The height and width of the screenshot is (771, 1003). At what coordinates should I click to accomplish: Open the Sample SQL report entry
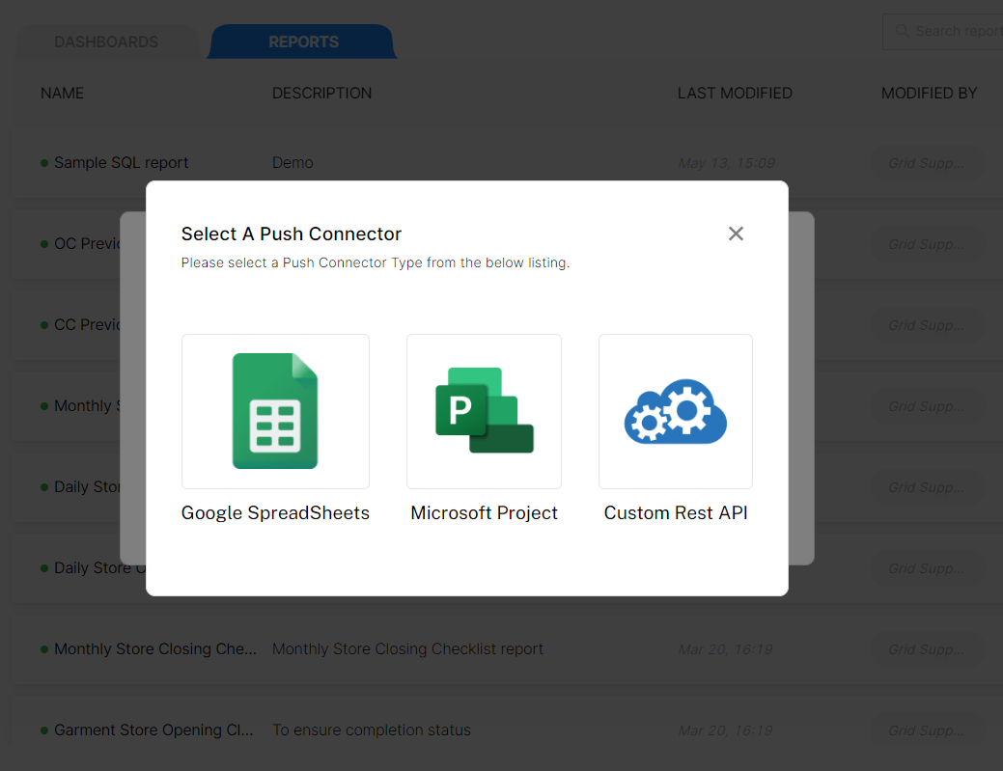tap(121, 163)
